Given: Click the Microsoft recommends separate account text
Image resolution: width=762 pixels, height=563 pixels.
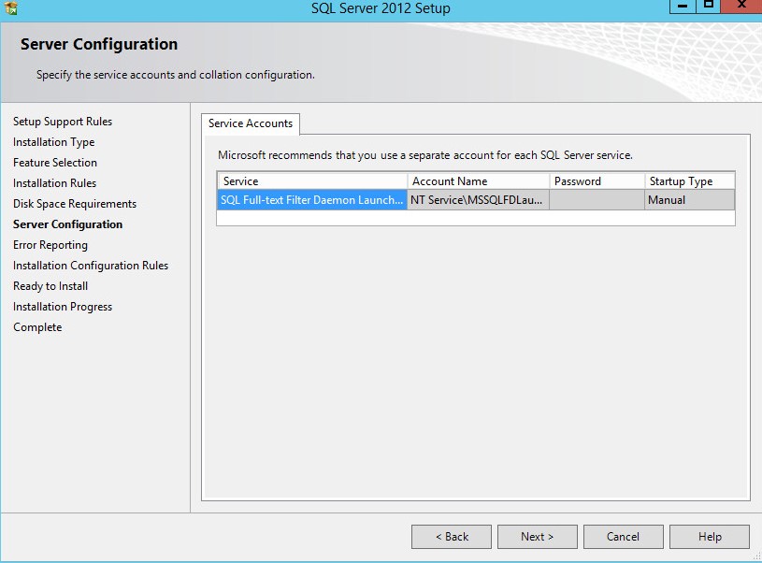Looking at the screenshot, I should point(425,155).
